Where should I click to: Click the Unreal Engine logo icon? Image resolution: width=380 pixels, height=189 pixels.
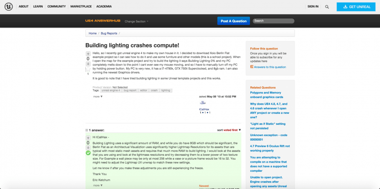9,7
